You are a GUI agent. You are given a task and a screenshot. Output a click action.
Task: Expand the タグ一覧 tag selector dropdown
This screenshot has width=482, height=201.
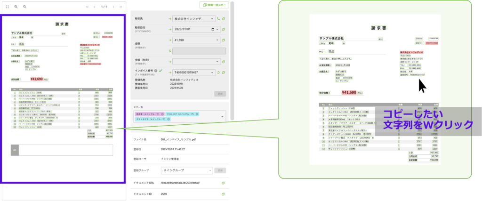click(x=222, y=117)
